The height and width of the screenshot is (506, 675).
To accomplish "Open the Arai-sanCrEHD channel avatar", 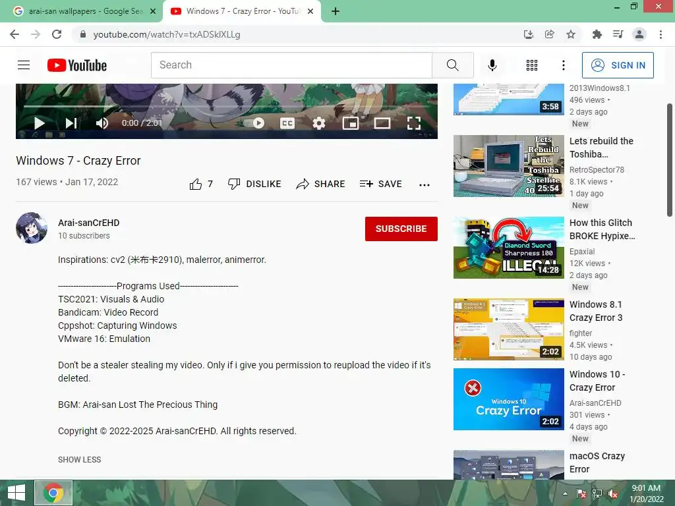I will pos(32,228).
